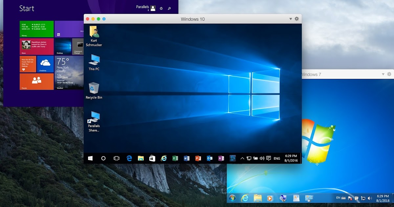Open Windows 7 window view dropdown arrow
The image size is (394, 207).
(383, 75)
